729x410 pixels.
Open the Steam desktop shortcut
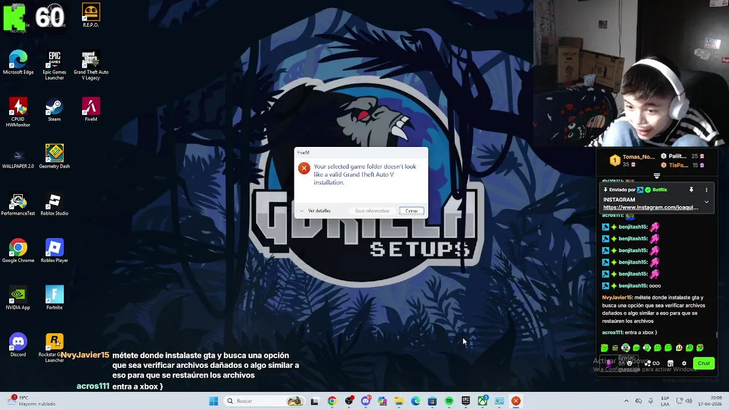[55, 110]
